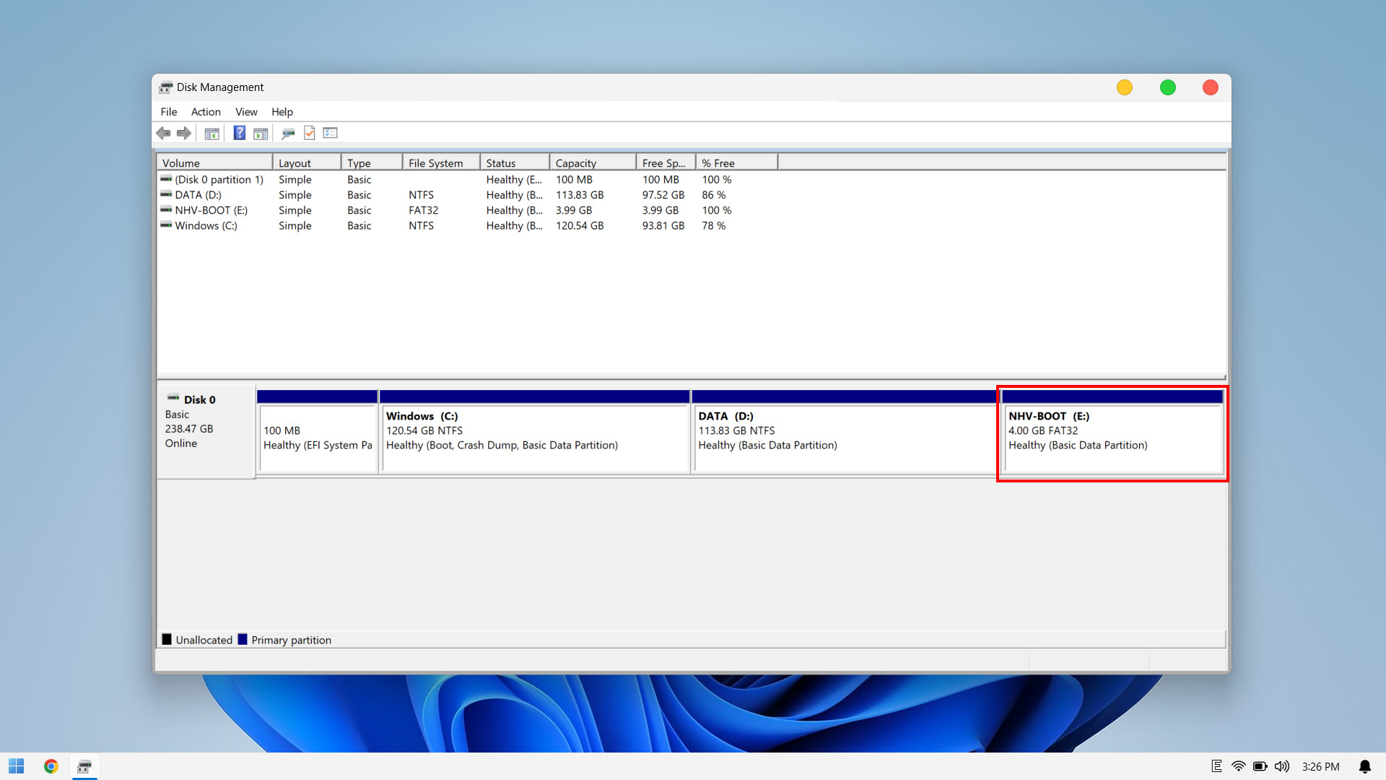Click the Show/Hide Action Pane icon
This screenshot has height=780, width=1386.
pyautogui.click(x=261, y=133)
